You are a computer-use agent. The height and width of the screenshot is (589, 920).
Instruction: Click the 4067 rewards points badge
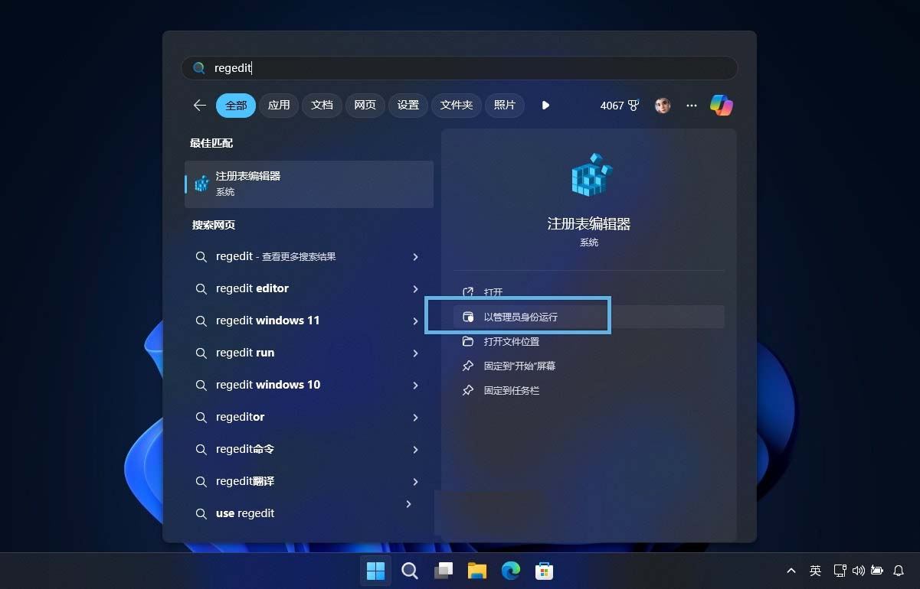click(x=619, y=106)
